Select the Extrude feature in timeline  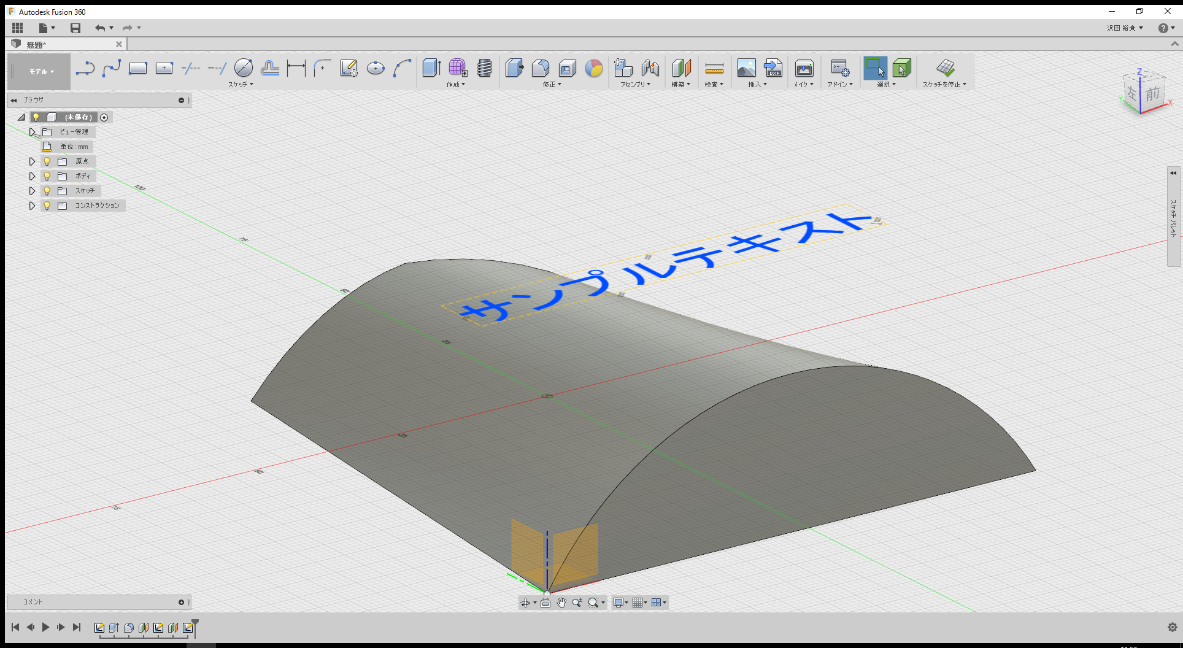click(x=114, y=628)
